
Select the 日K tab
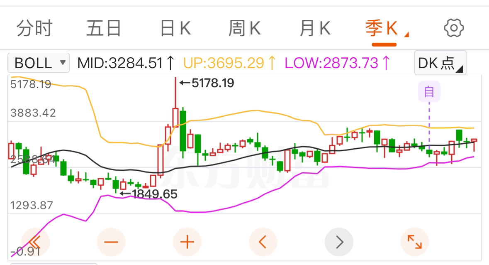point(175,28)
